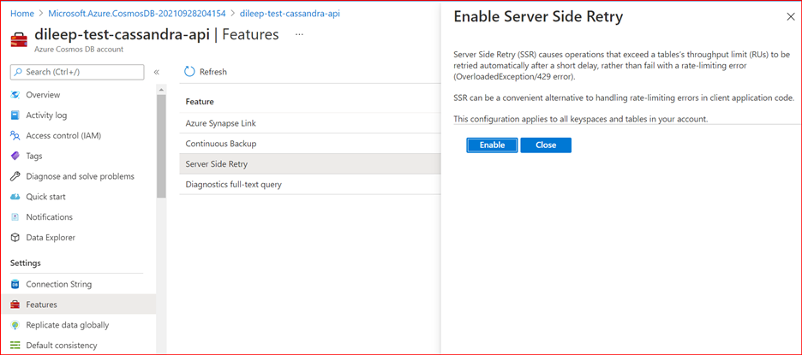Click the Access control (IAM) icon
Viewport: 802px width, 355px height.
(15, 136)
